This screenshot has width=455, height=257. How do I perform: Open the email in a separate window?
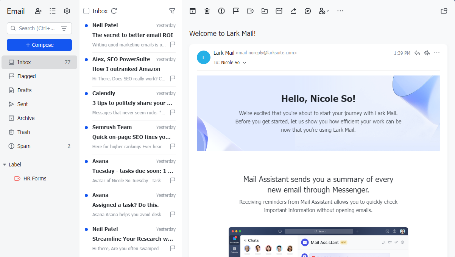click(444, 11)
